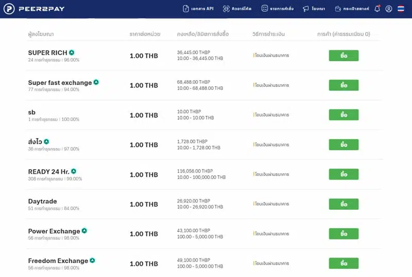Open the user profile icon
The width and height of the screenshot is (412, 277).
[x=389, y=9]
